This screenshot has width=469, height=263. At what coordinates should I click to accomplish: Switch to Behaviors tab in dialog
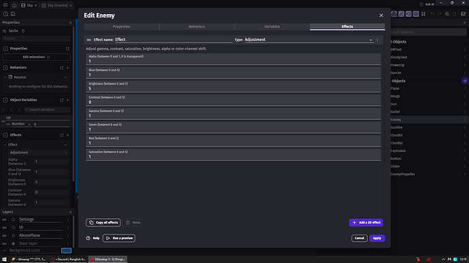click(x=197, y=26)
